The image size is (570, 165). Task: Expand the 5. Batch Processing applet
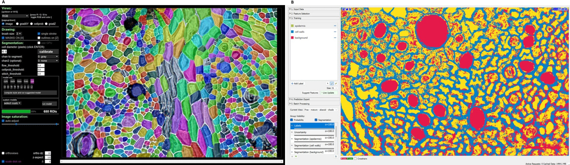click(314, 104)
